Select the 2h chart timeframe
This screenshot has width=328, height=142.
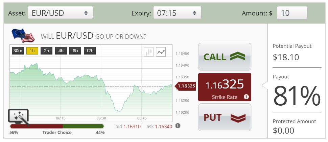coord(46,51)
